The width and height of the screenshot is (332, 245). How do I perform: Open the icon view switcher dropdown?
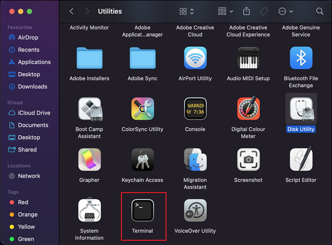pyautogui.click(x=186, y=11)
